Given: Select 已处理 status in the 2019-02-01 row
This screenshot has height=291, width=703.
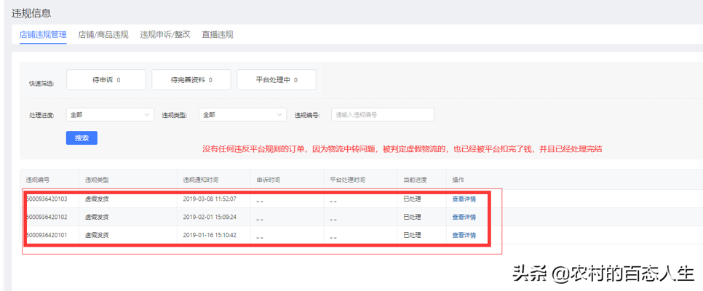Looking at the screenshot, I should 413,217.
